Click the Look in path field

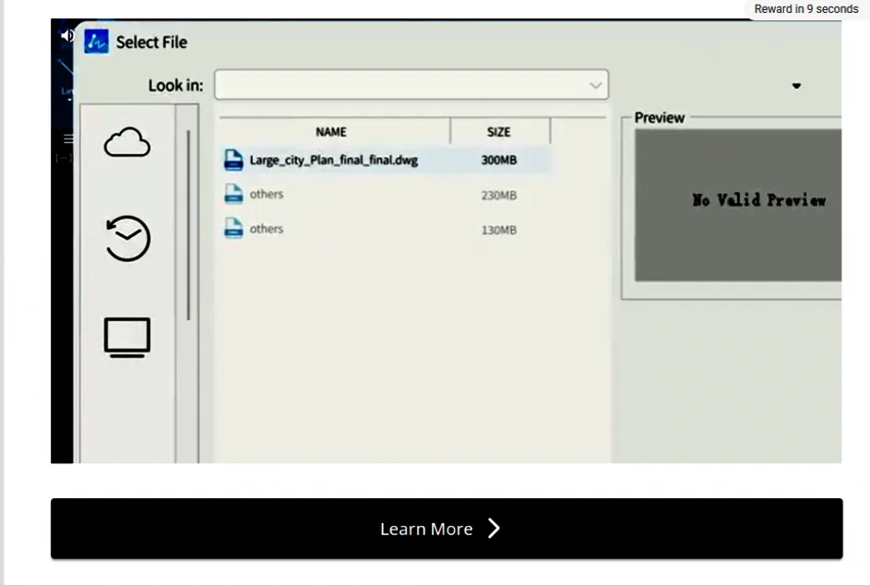401,85
